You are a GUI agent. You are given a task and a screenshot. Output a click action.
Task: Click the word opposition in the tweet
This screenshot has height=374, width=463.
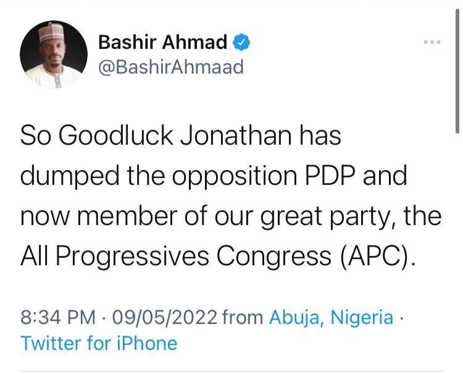pos(233,176)
